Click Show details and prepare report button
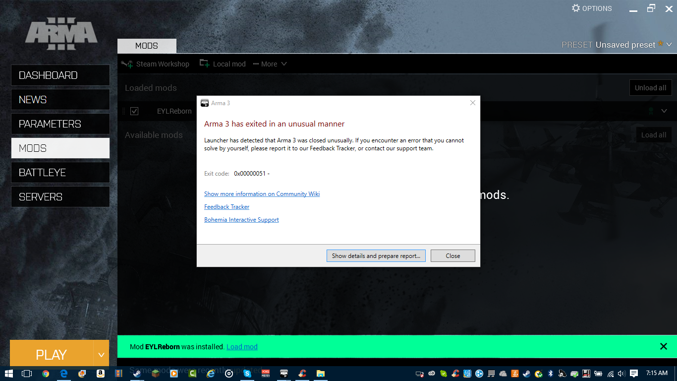The width and height of the screenshot is (677, 381). click(376, 256)
